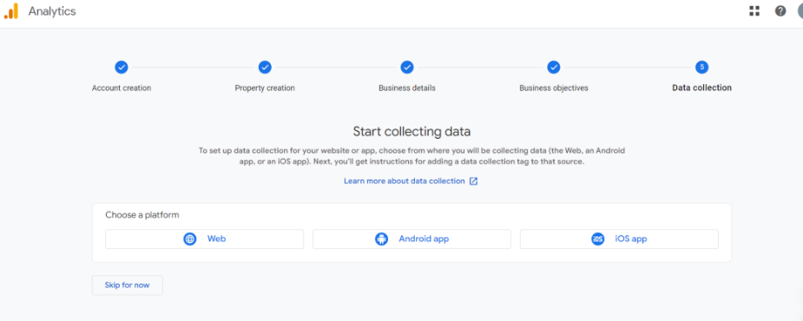The image size is (803, 321).
Task: Choose the iOS app platform button
Action: pyautogui.click(x=619, y=239)
